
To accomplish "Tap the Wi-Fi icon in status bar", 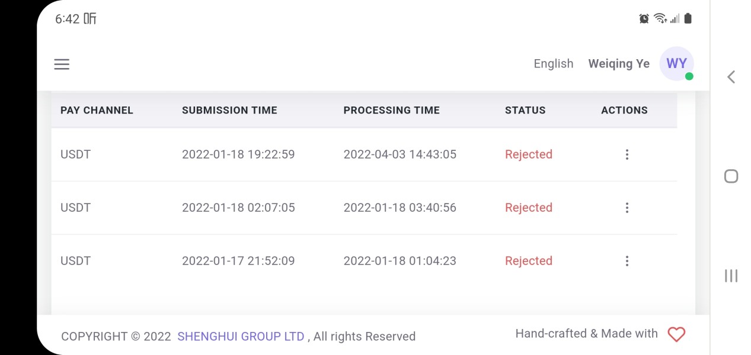I will tap(660, 19).
